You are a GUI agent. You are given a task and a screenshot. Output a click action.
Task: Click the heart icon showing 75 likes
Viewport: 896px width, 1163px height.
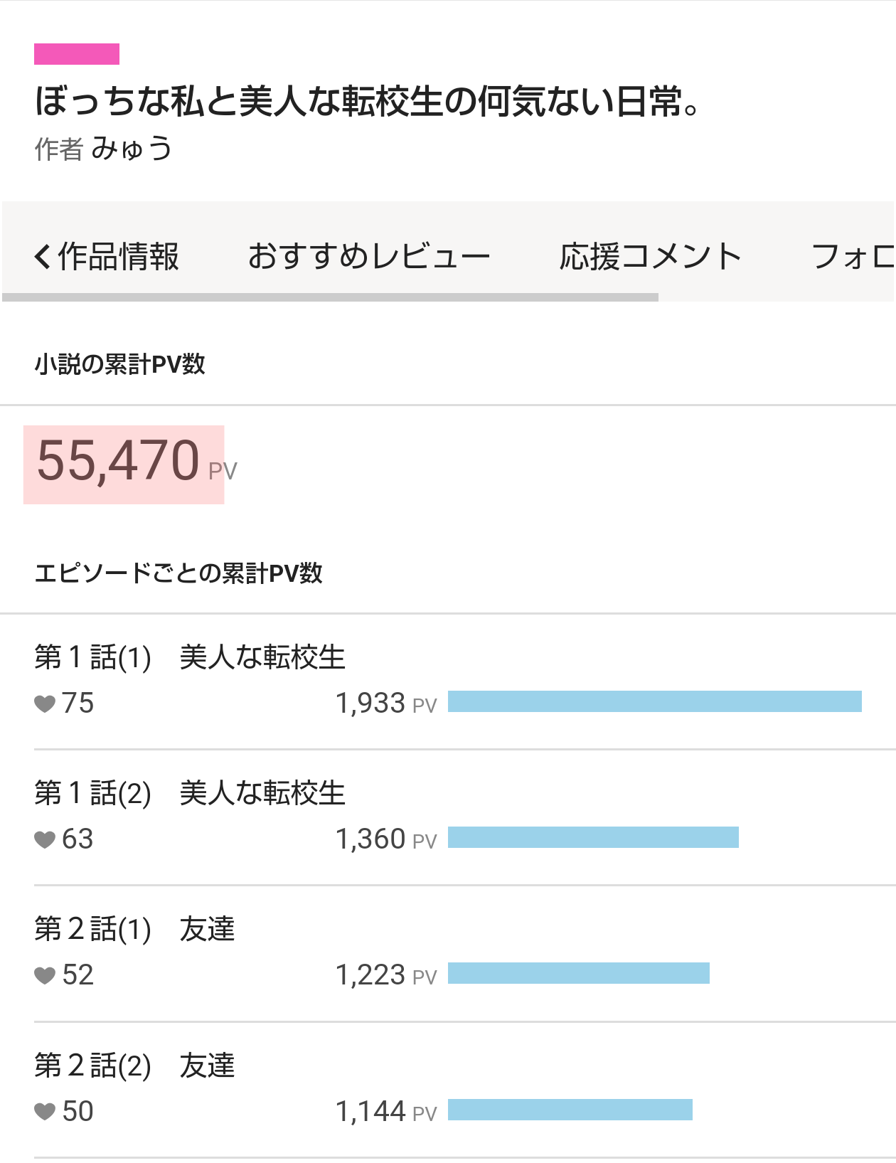click(x=45, y=703)
